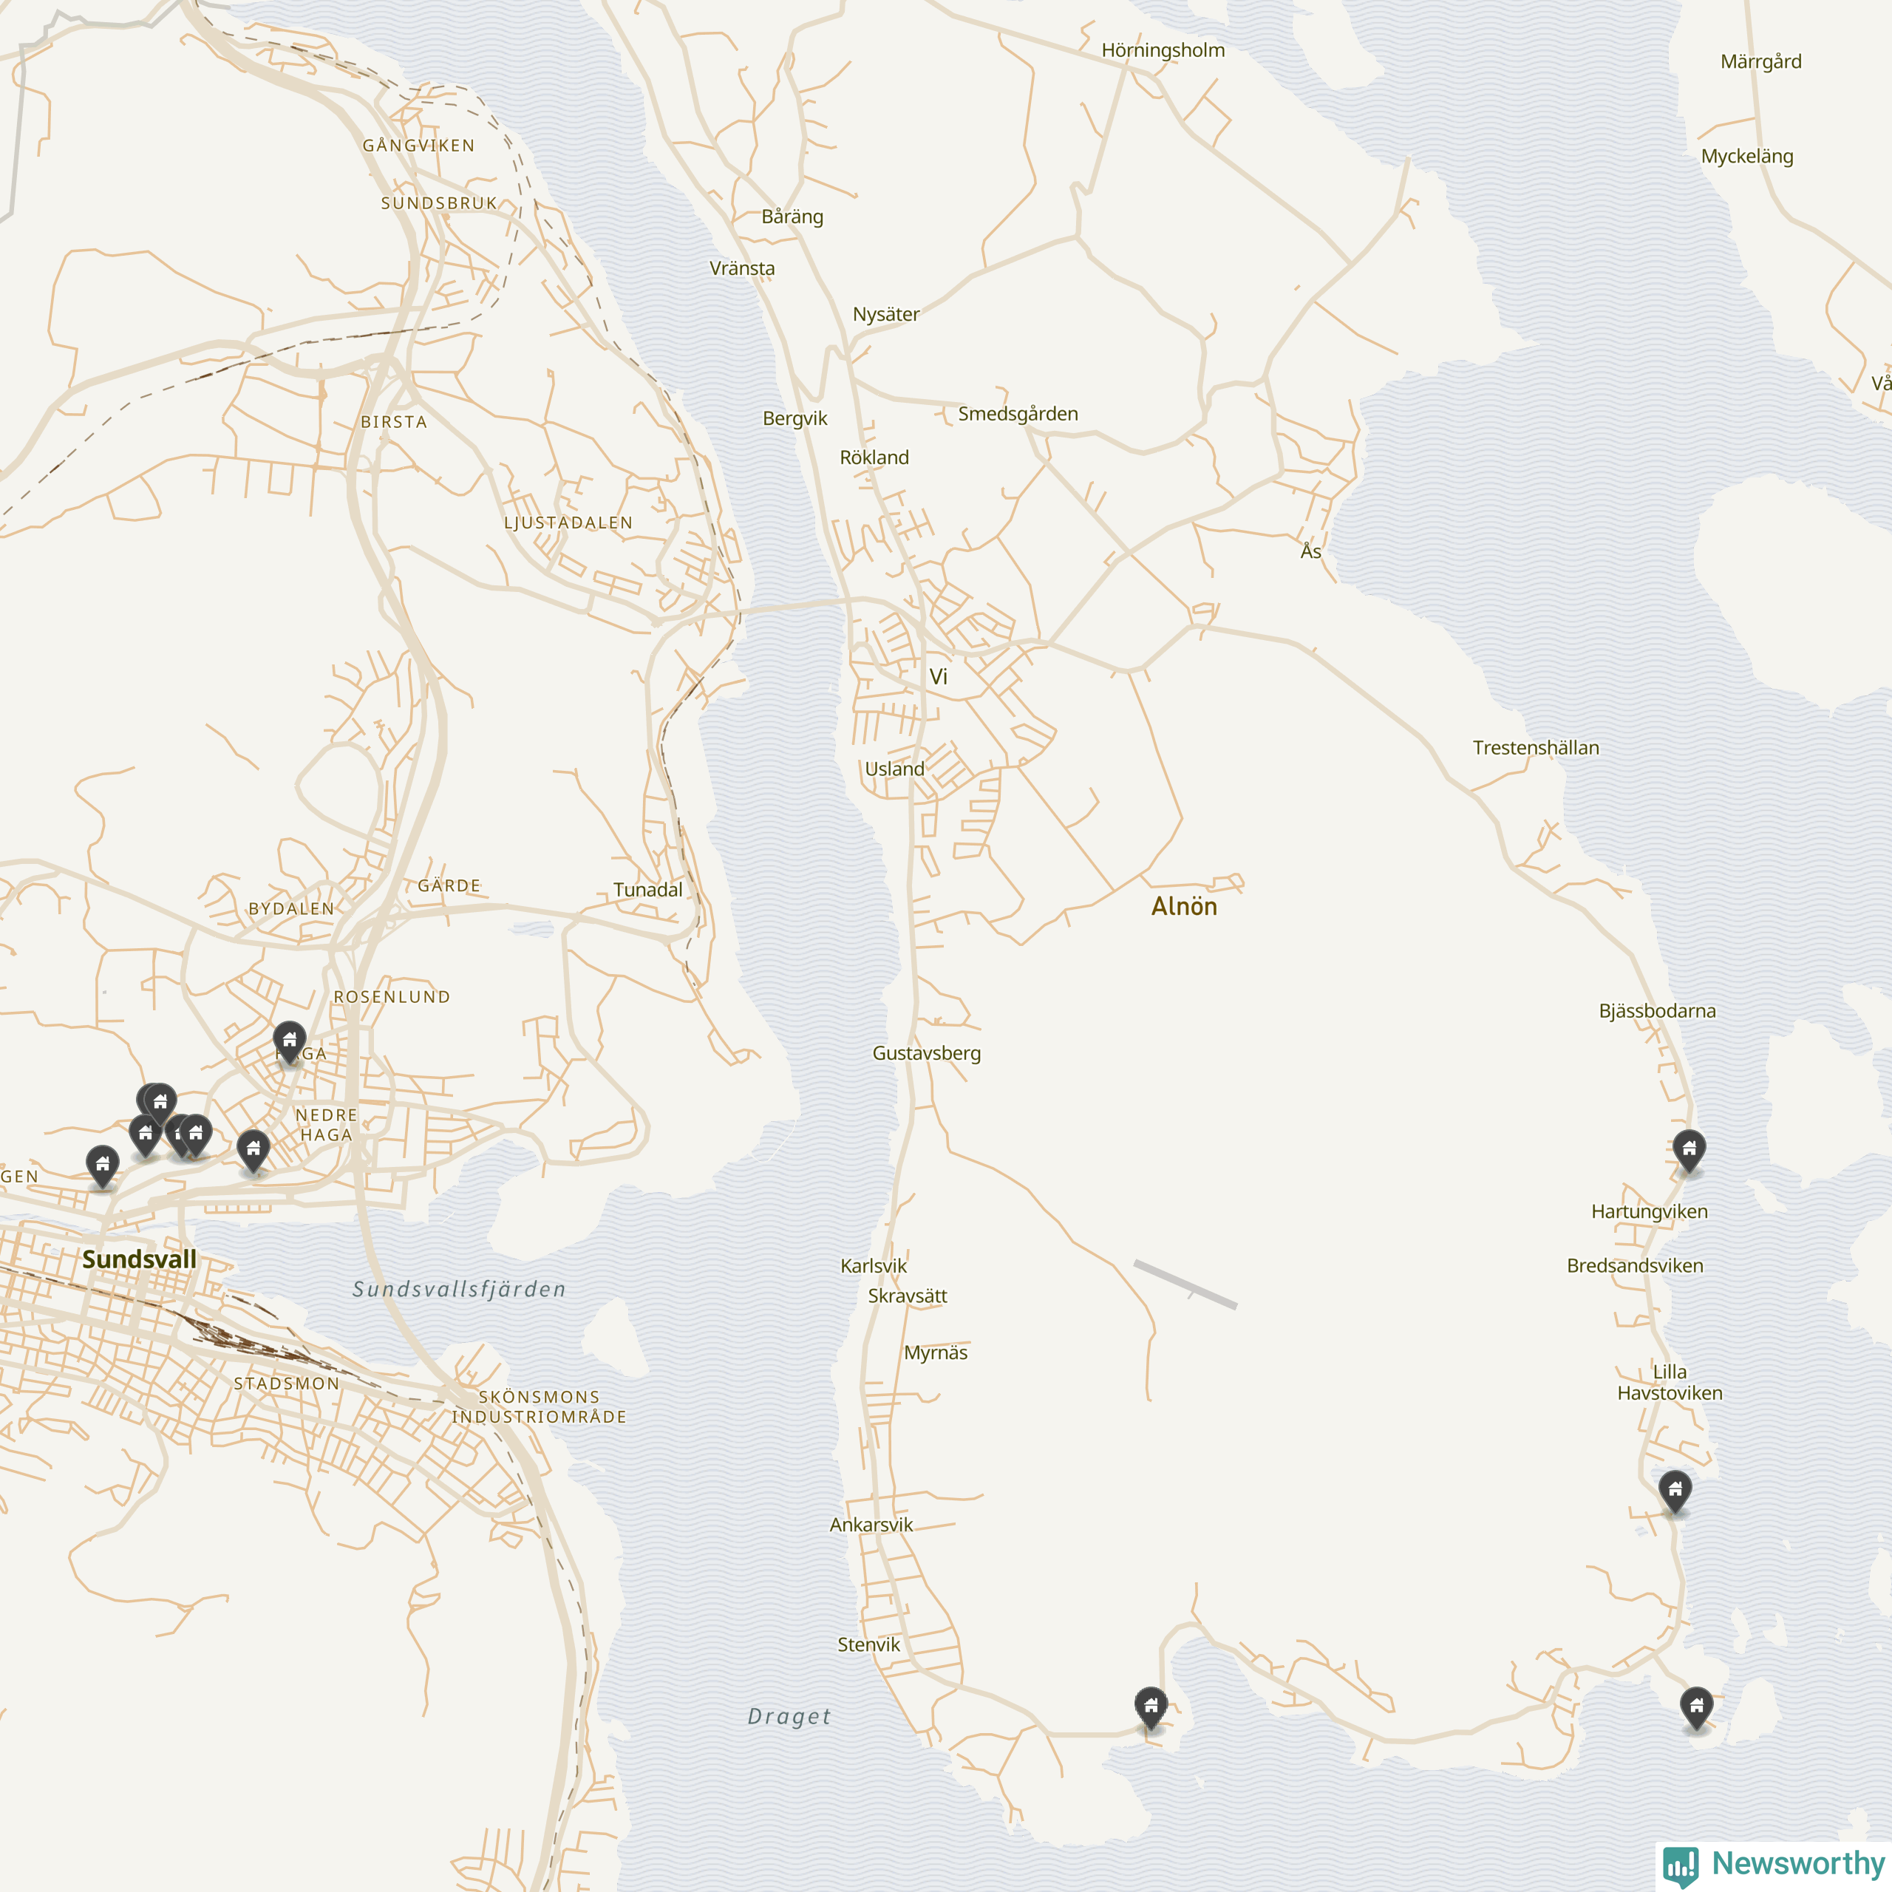Click the Sundsvallsfjärden water label
The width and height of the screenshot is (1892, 1892).
point(459,1290)
